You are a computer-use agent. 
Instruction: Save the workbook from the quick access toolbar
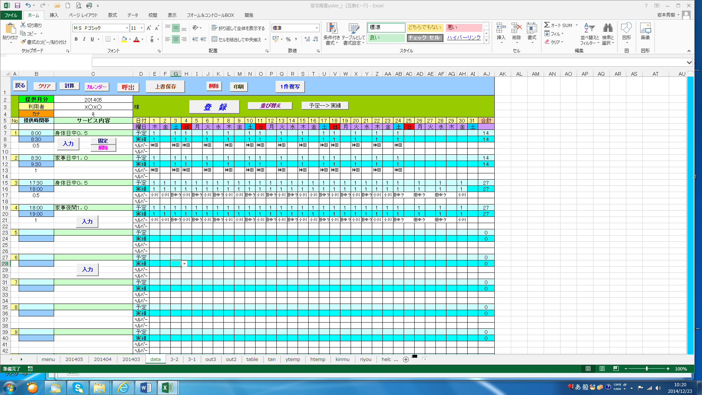click(17, 5)
